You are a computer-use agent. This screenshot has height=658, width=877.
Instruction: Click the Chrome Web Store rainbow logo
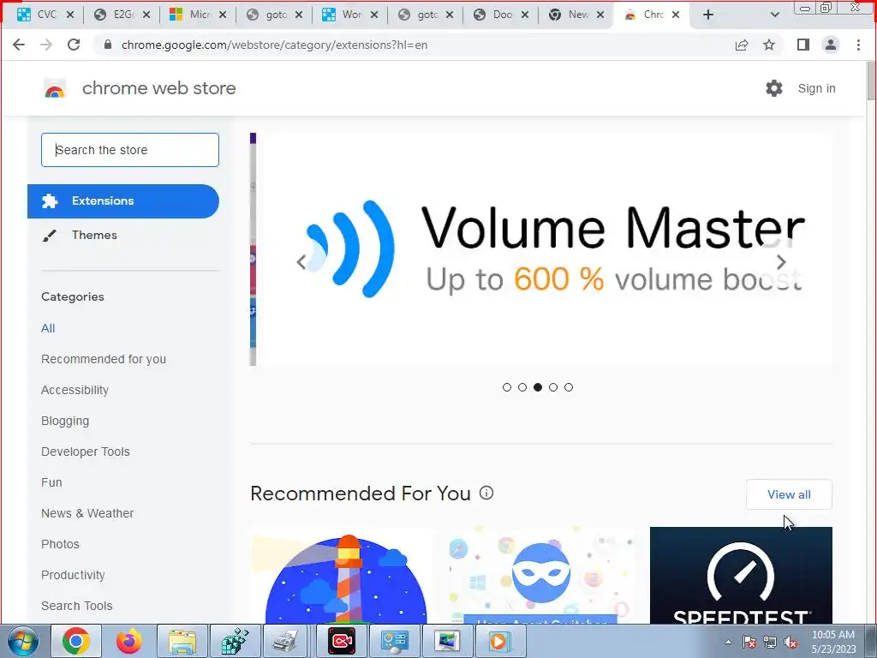(55, 88)
